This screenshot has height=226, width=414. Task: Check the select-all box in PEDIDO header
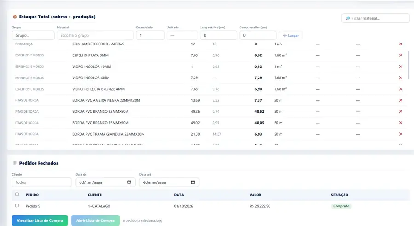pos(17,194)
